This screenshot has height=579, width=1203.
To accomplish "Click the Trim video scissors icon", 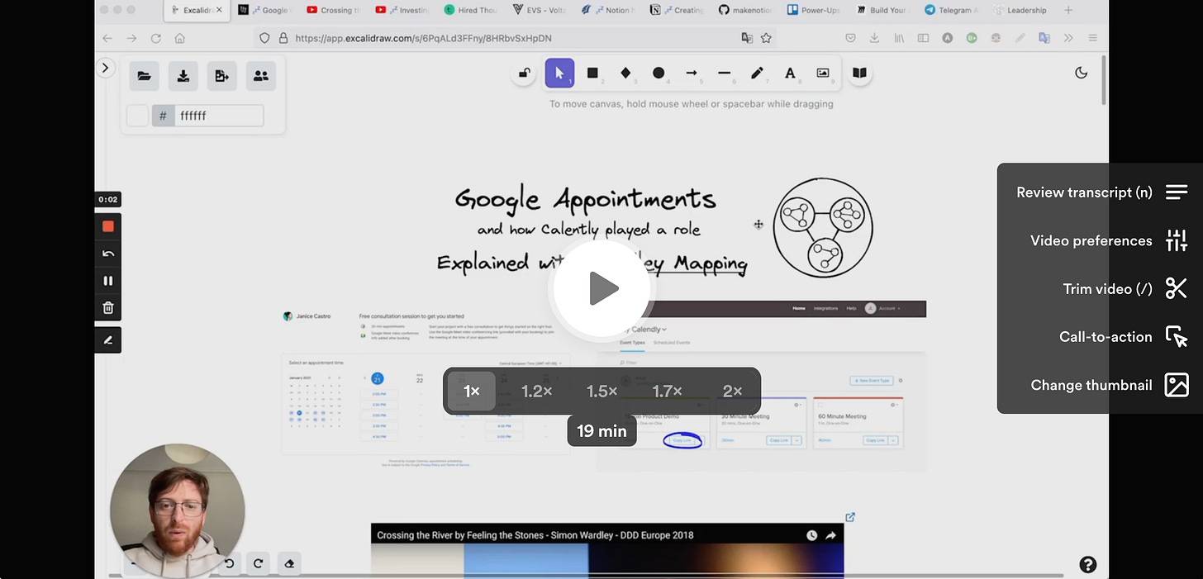I will click(x=1177, y=288).
